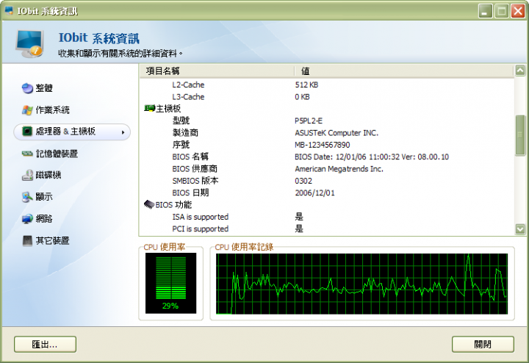Click the 匯出... export button
Image resolution: width=529 pixels, height=363 pixels.
pos(46,345)
